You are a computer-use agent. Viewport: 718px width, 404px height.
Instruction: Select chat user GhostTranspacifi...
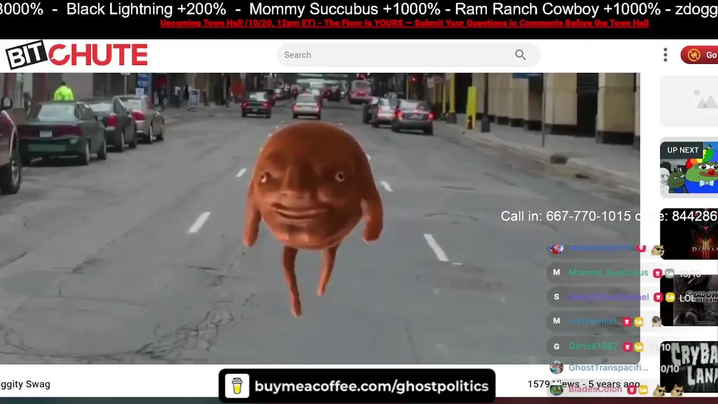[608, 368]
